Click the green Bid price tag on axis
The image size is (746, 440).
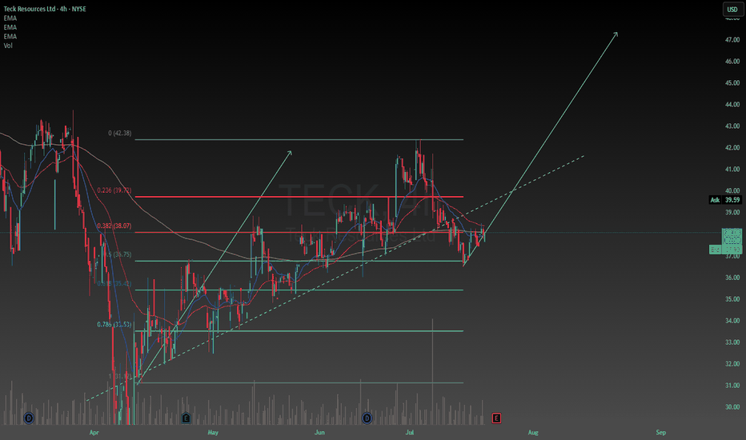click(x=725, y=250)
